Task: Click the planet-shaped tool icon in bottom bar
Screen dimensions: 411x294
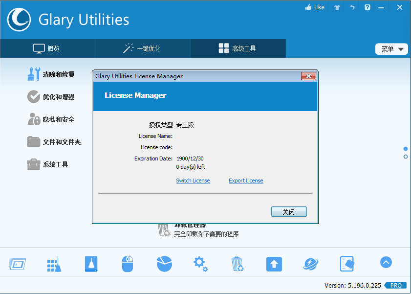Action: (x=310, y=264)
